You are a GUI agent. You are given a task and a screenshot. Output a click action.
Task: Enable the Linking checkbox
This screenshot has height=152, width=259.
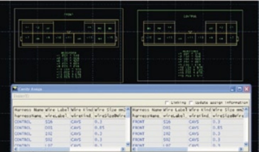[167, 102]
